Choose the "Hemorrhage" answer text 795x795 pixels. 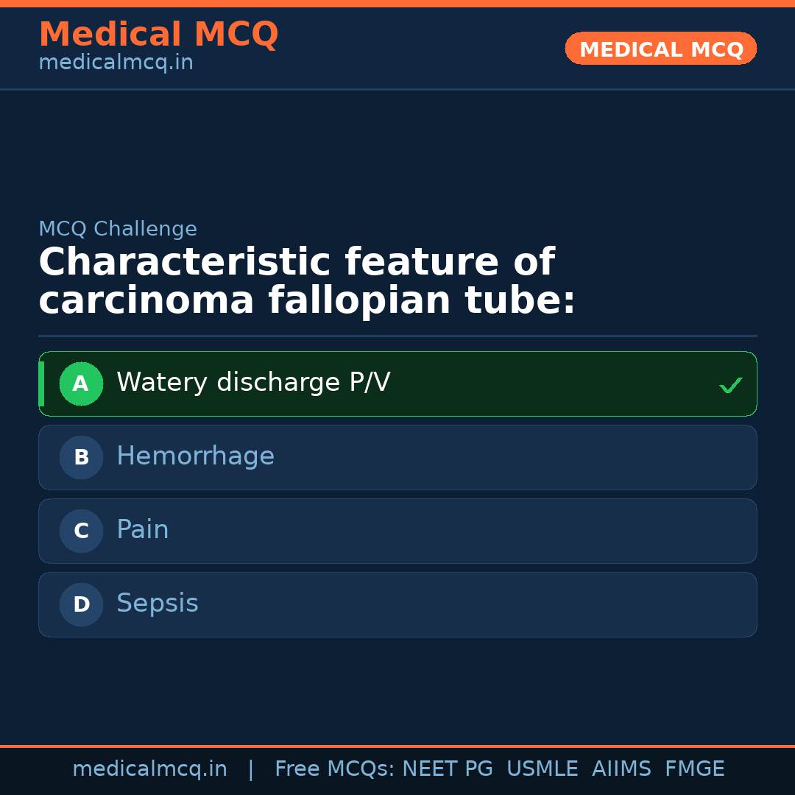pos(195,456)
